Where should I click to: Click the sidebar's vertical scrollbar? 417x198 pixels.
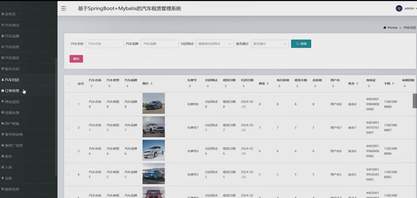click(56, 117)
